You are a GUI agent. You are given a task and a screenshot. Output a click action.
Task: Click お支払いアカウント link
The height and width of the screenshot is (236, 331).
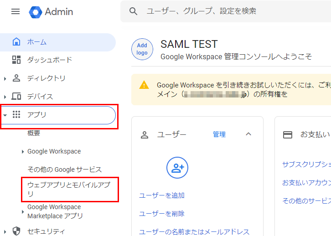[306, 182]
